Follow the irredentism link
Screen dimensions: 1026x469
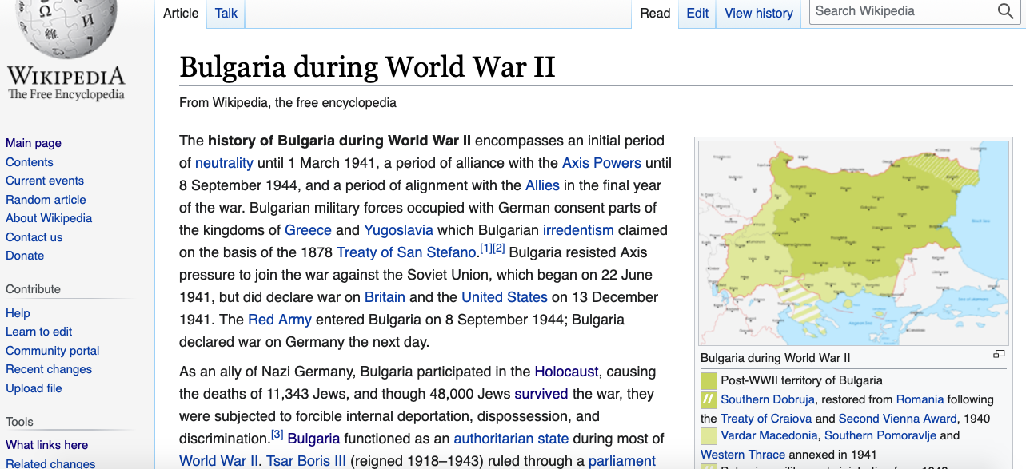(x=578, y=230)
